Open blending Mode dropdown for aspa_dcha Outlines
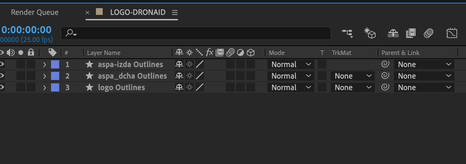Screen dimensions: 466x164 tap(291, 76)
